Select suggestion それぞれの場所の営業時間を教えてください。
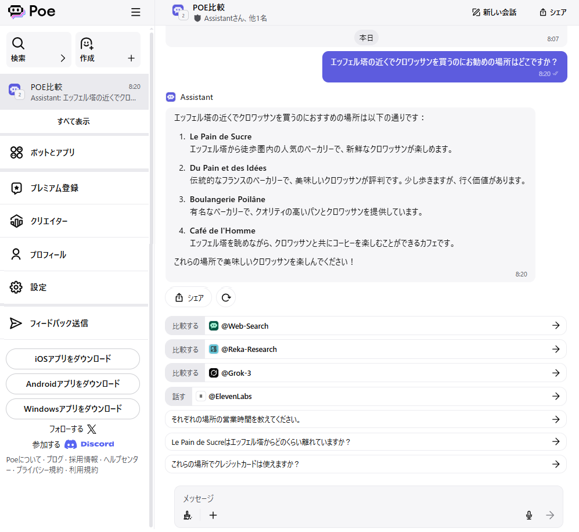Image resolution: width=579 pixels, height=532 pixels. point(365,419)
